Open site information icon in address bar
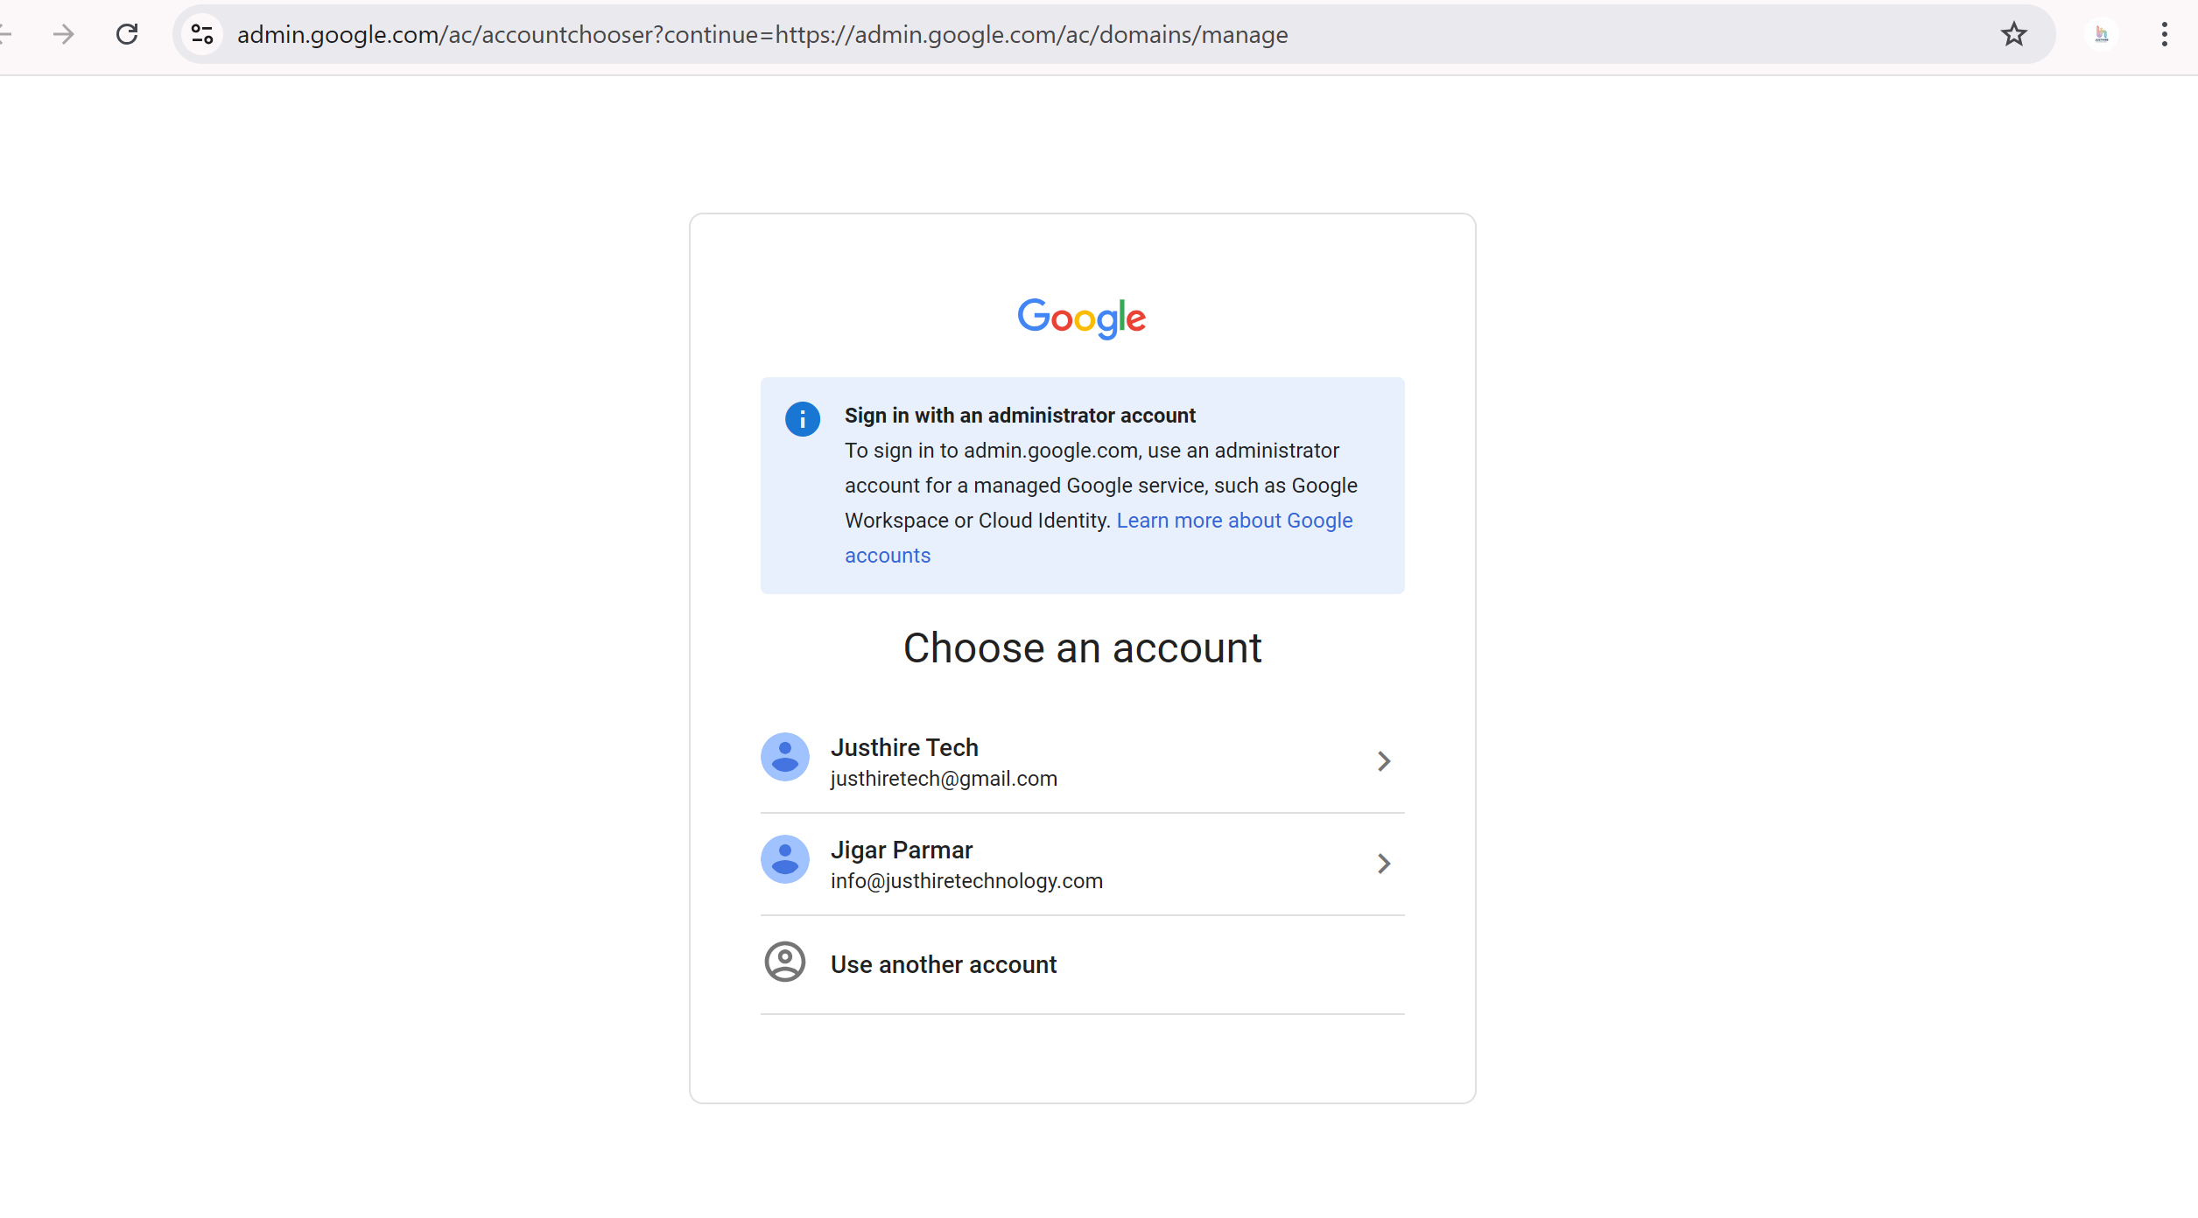2198x1218 pixels. (202, 34)
